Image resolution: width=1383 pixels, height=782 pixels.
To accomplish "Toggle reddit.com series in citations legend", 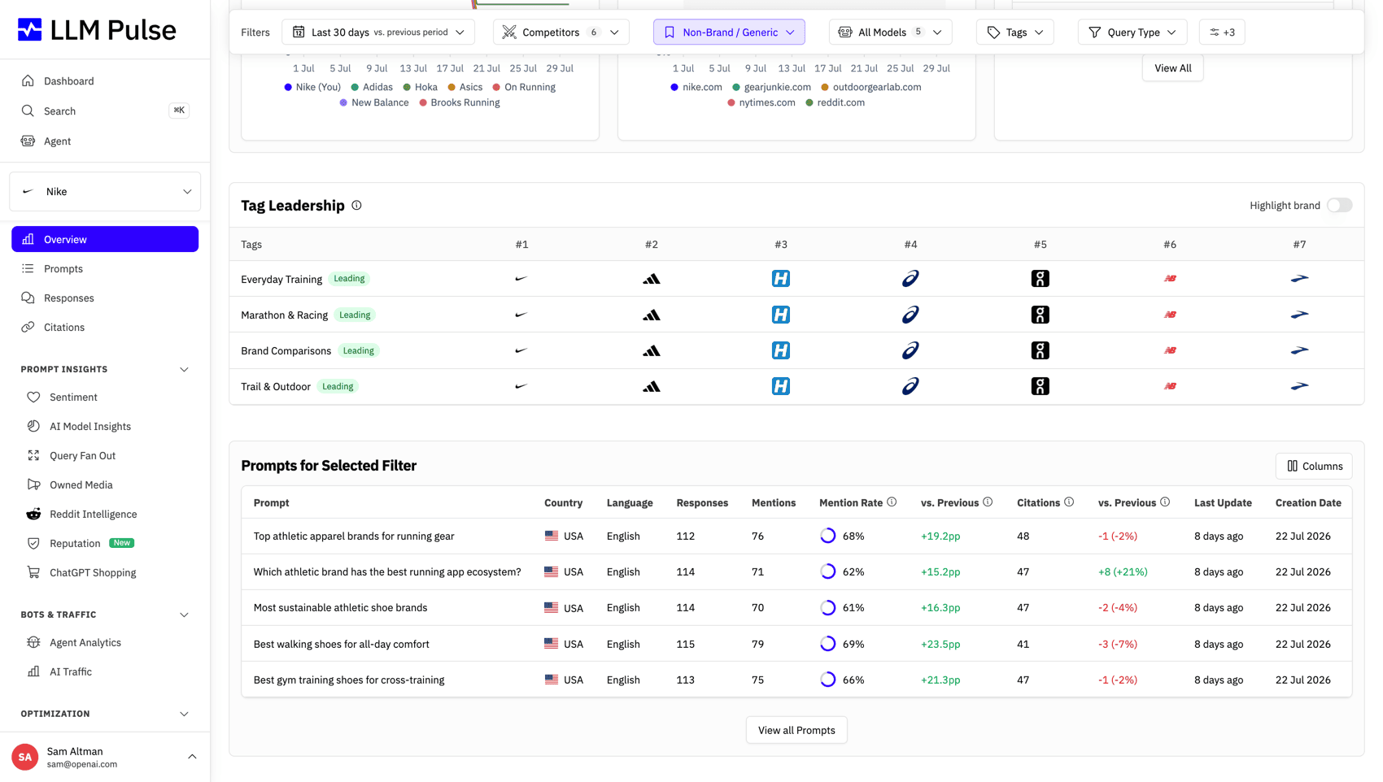I will point(835,102).
